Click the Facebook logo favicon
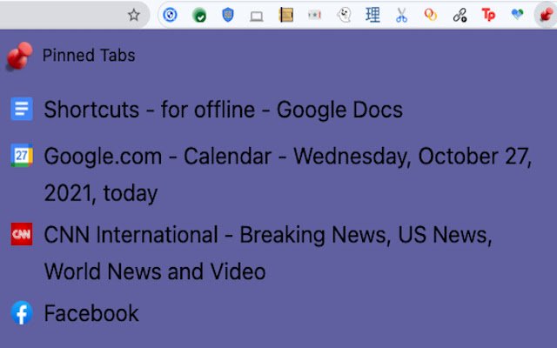Screen dimensions: 557x348 click(22, 313)
